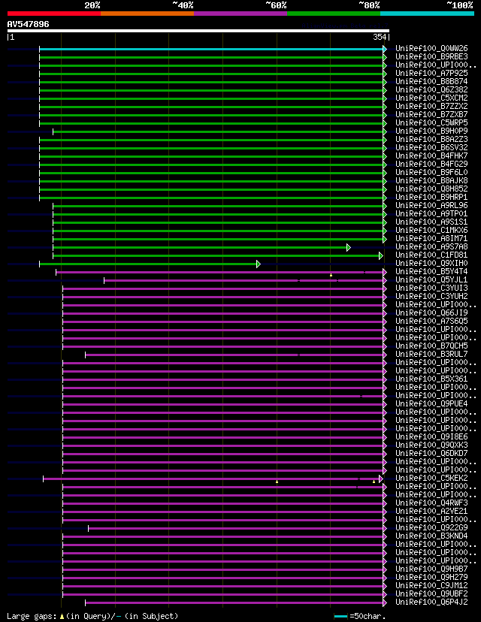Click the UniRef100_B7ZXB7 label

(x=432, y=115)
